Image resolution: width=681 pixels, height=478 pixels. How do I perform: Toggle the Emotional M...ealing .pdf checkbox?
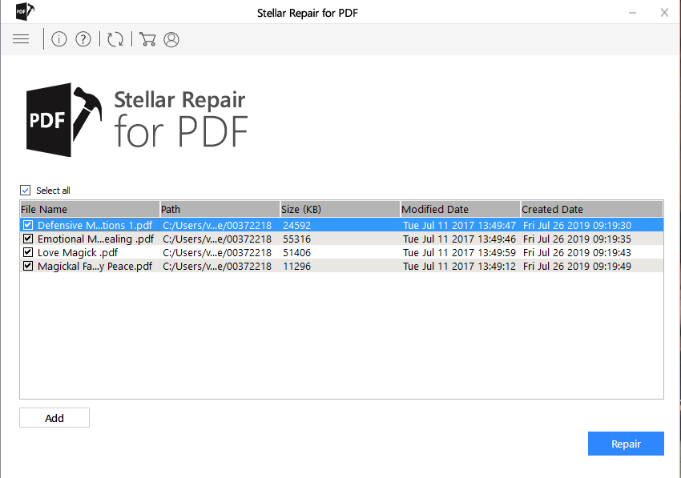point(28,239)
